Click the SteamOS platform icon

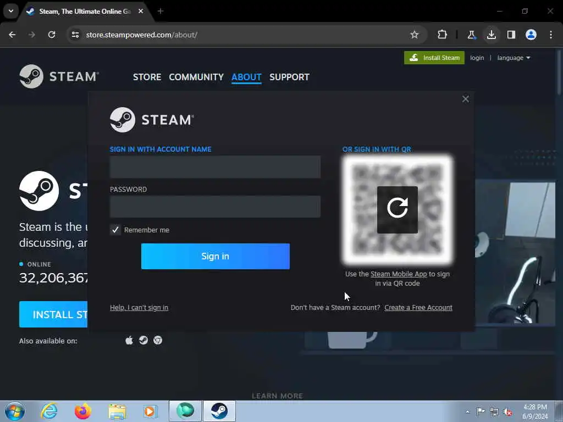143,340
